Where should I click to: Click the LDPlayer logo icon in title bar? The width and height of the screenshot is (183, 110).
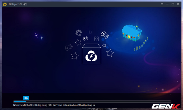(5, 4)
